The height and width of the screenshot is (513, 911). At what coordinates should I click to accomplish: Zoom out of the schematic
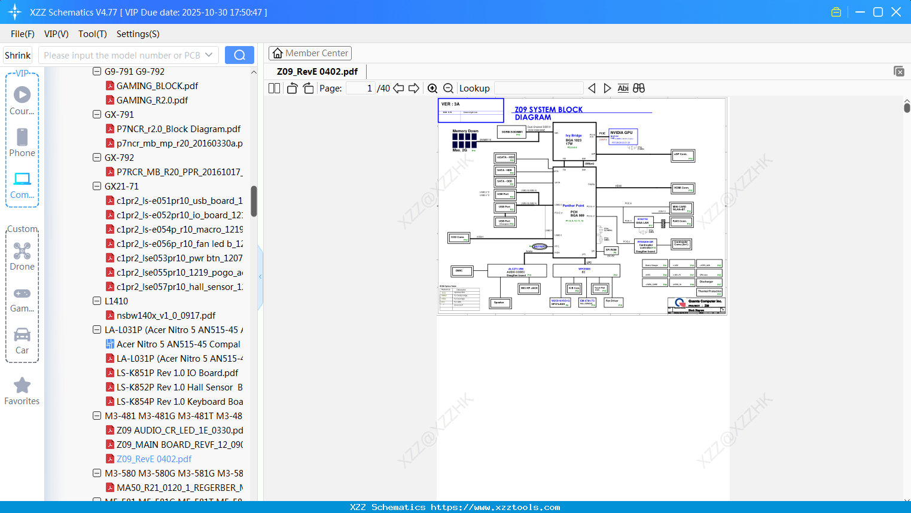tap(448, 88)
